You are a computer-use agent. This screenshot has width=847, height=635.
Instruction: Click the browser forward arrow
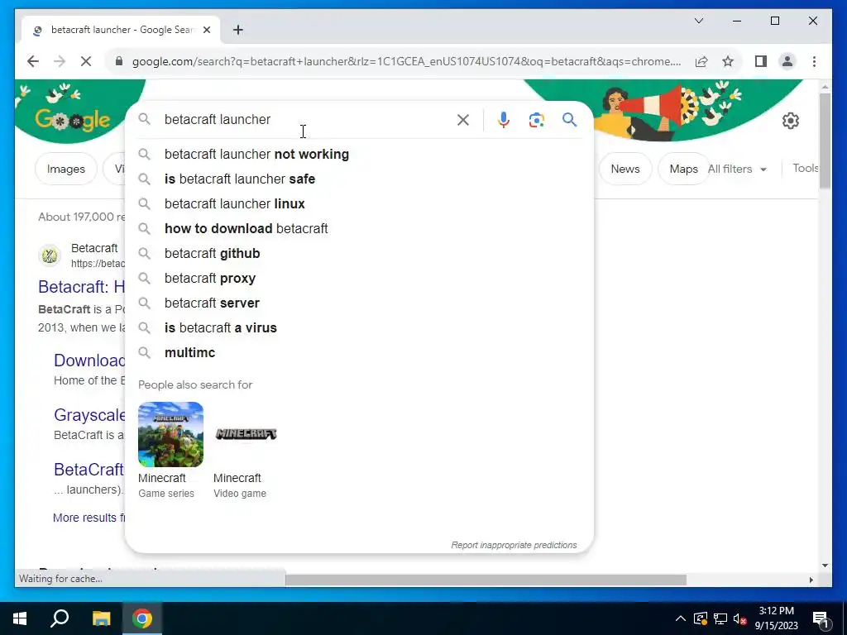60,61
